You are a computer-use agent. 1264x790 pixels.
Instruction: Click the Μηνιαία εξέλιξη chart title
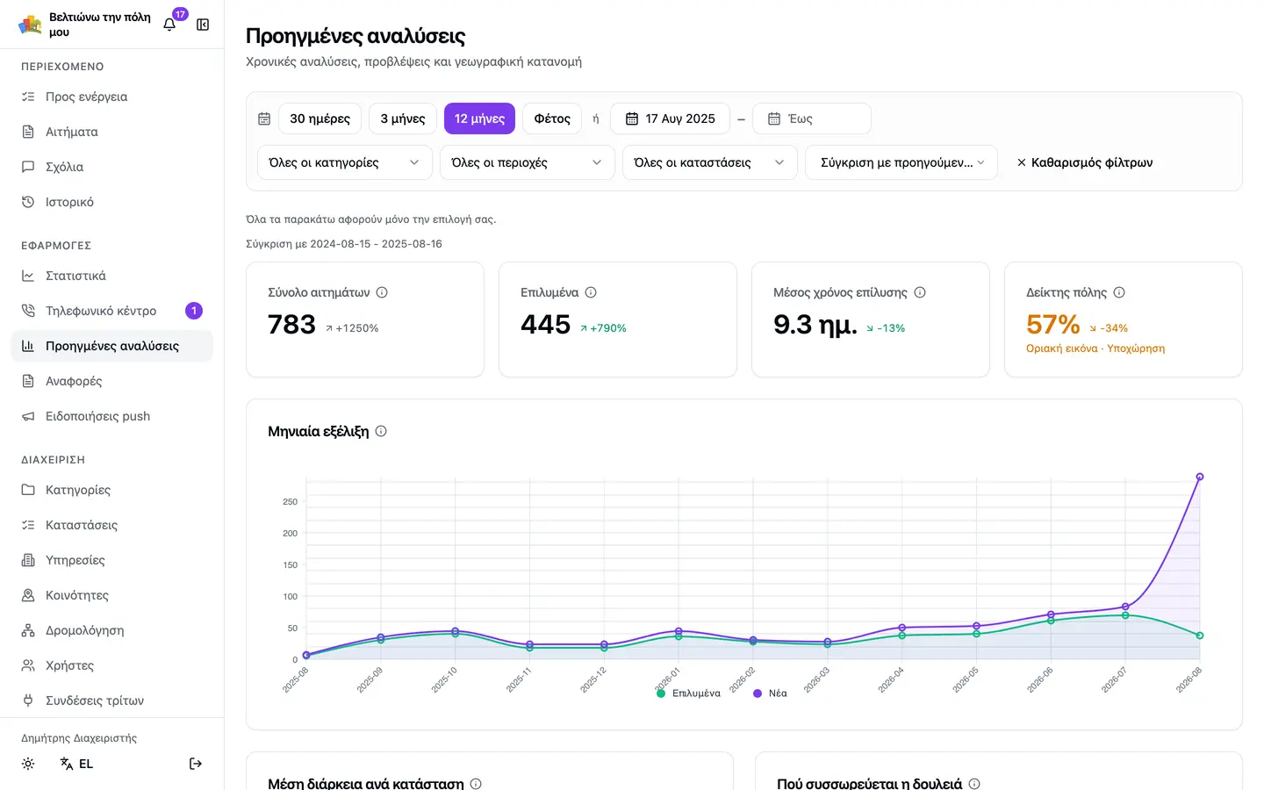pos(318,431)
